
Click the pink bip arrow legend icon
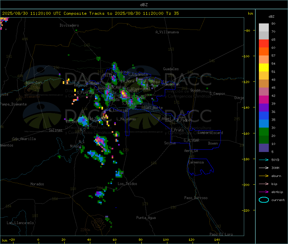click(264, 184)
